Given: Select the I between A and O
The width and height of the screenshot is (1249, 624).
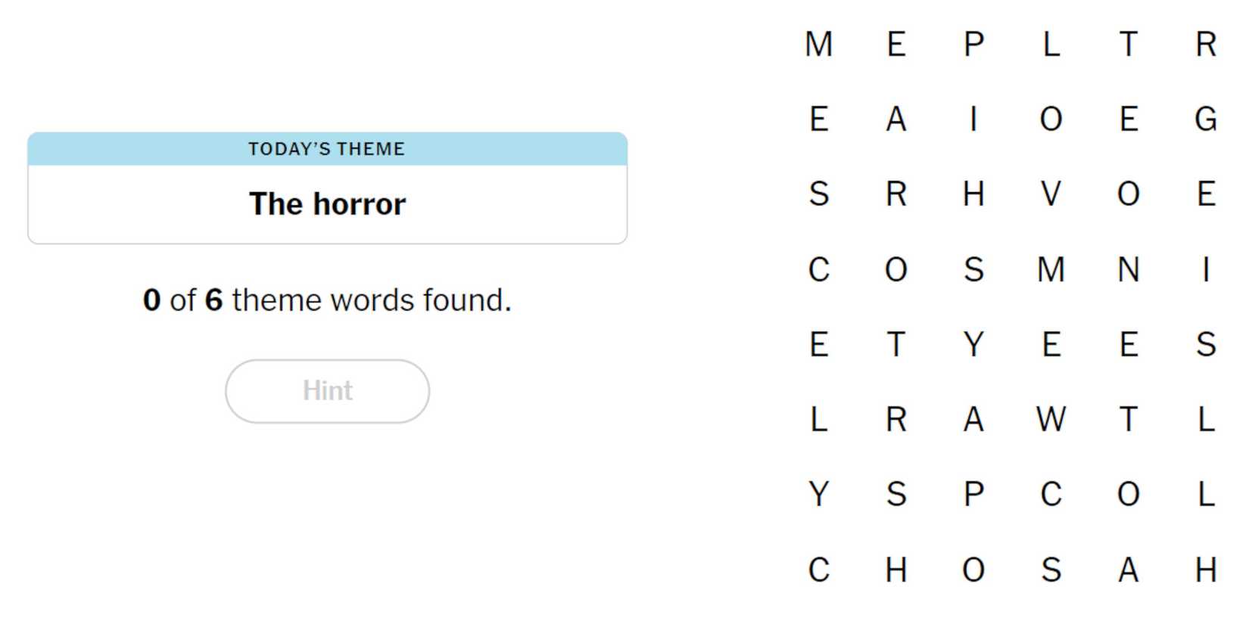Looking at the screenshot, I should [x=973, y=120].
